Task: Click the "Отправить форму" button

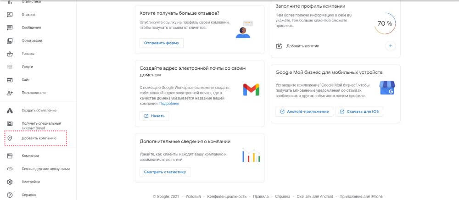Action: [x=162, y=43]
